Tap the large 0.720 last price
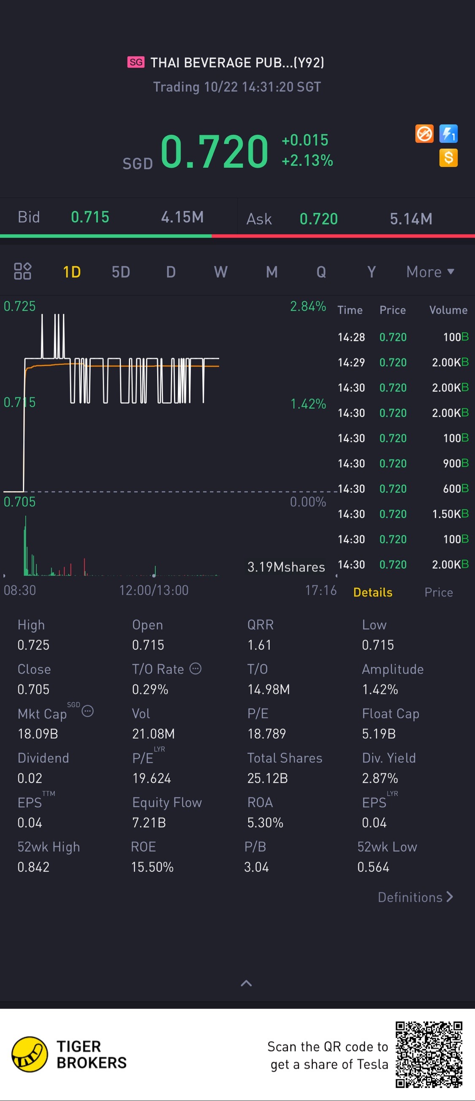475x1101 pixels. [214, 151]
